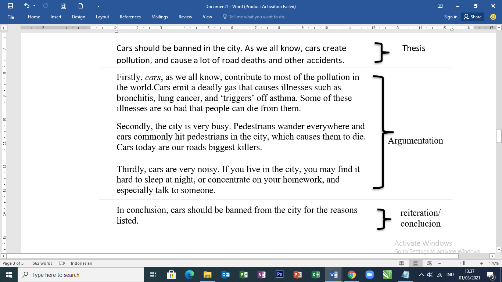The height and width of the screenshot is (282, 502).
Task: Click the vertical scrollbar thumb
Action: pos(499,136)
